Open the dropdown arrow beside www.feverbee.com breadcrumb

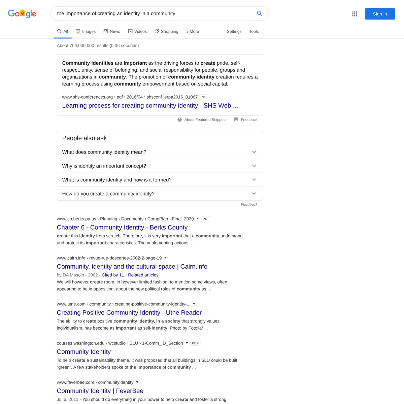137,382
